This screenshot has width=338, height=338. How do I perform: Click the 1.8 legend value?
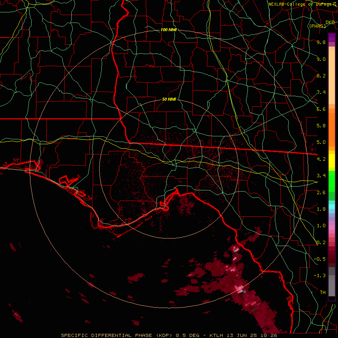[x=321, y=209]
